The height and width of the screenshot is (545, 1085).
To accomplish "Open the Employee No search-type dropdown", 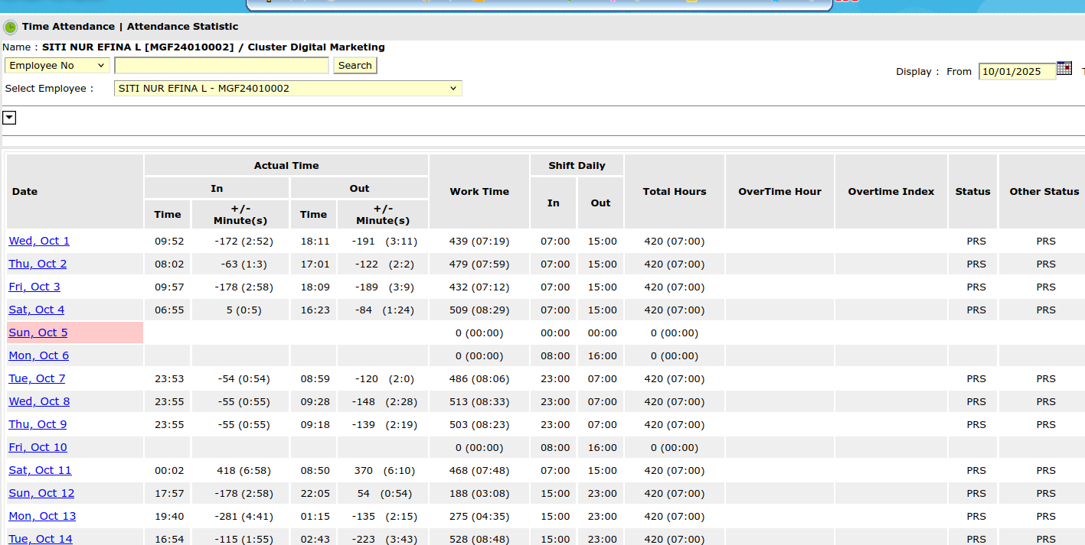I will click(57, 66).
